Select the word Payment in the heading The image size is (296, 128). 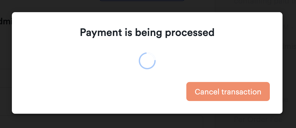point(101,33)
